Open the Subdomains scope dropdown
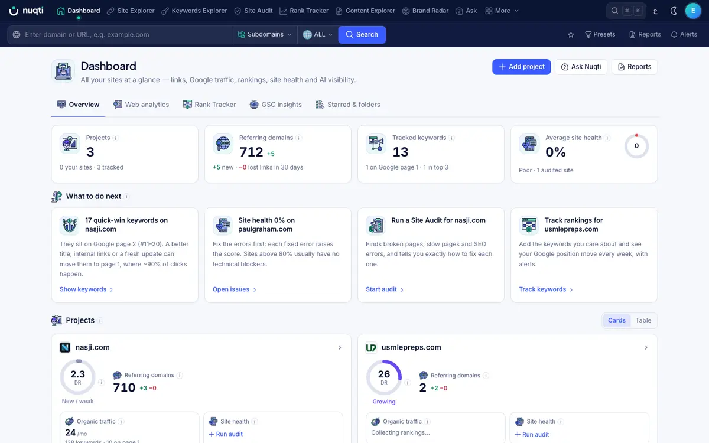The width and height of the screenshot is (709, 443). click(265, 35)
